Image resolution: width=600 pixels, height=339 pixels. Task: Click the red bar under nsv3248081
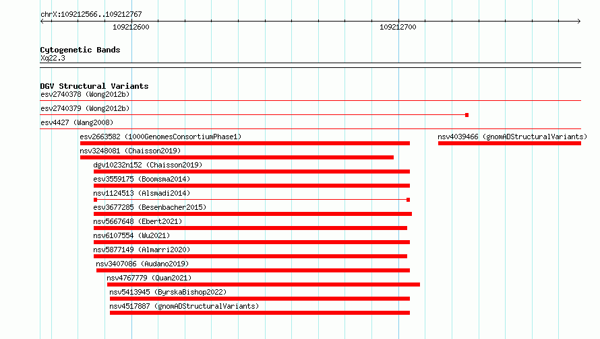[x=237, y=157]
